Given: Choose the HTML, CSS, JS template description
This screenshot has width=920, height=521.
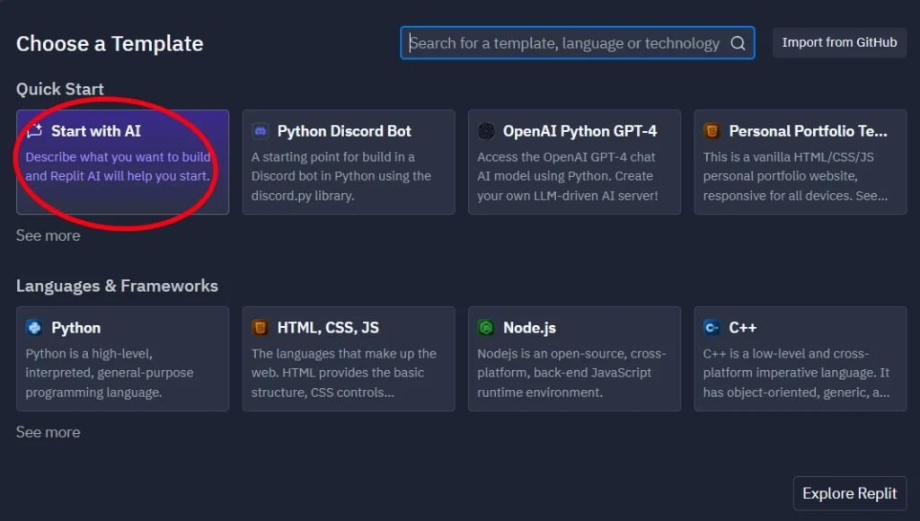Looking at the screenshot, I should [344, 373].
